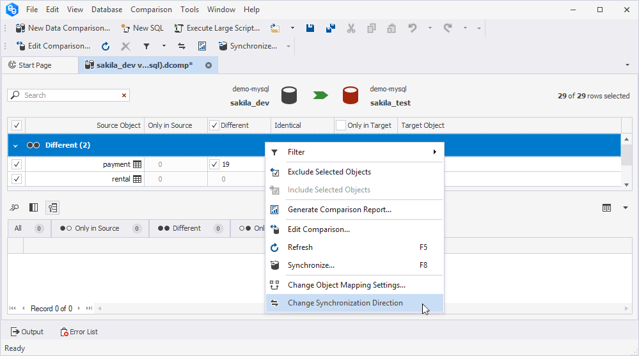The width and height of the screenshot is (639, 356).
Task: Clear the search box with the red X
Action: point(124,95)
